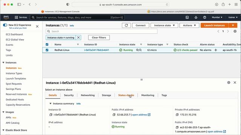Switch to the Monitoring tab

coord(148,95)
